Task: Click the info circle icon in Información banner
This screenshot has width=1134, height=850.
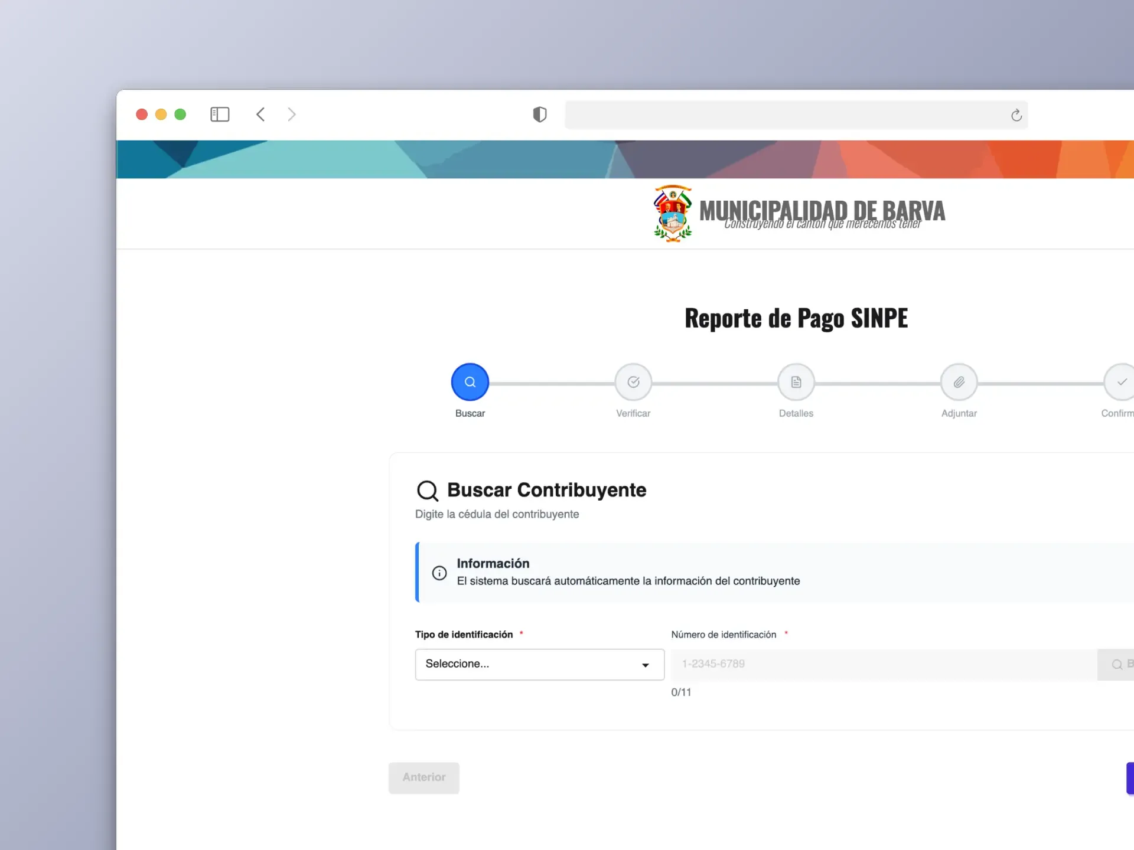Action: [x=439, y=573]
